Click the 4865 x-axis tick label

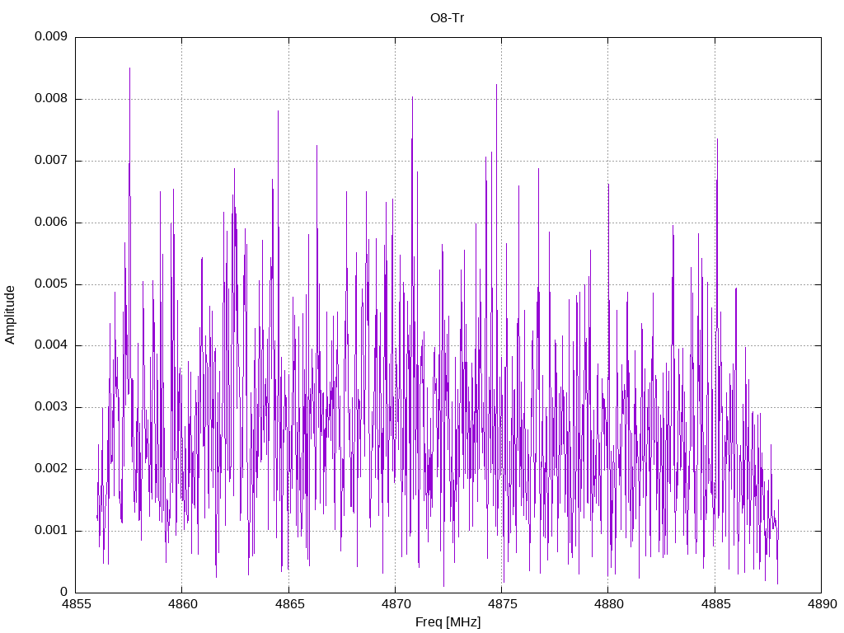(289, 604)
